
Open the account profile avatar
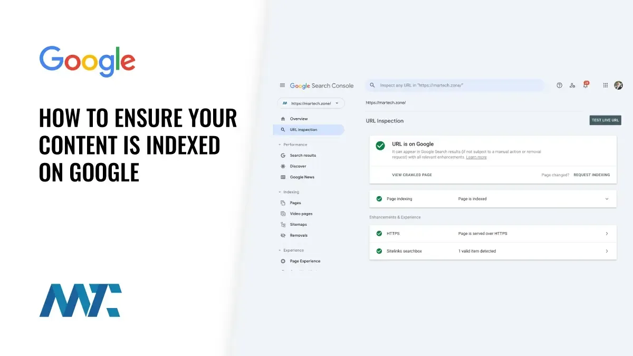(x=619, y=85)
